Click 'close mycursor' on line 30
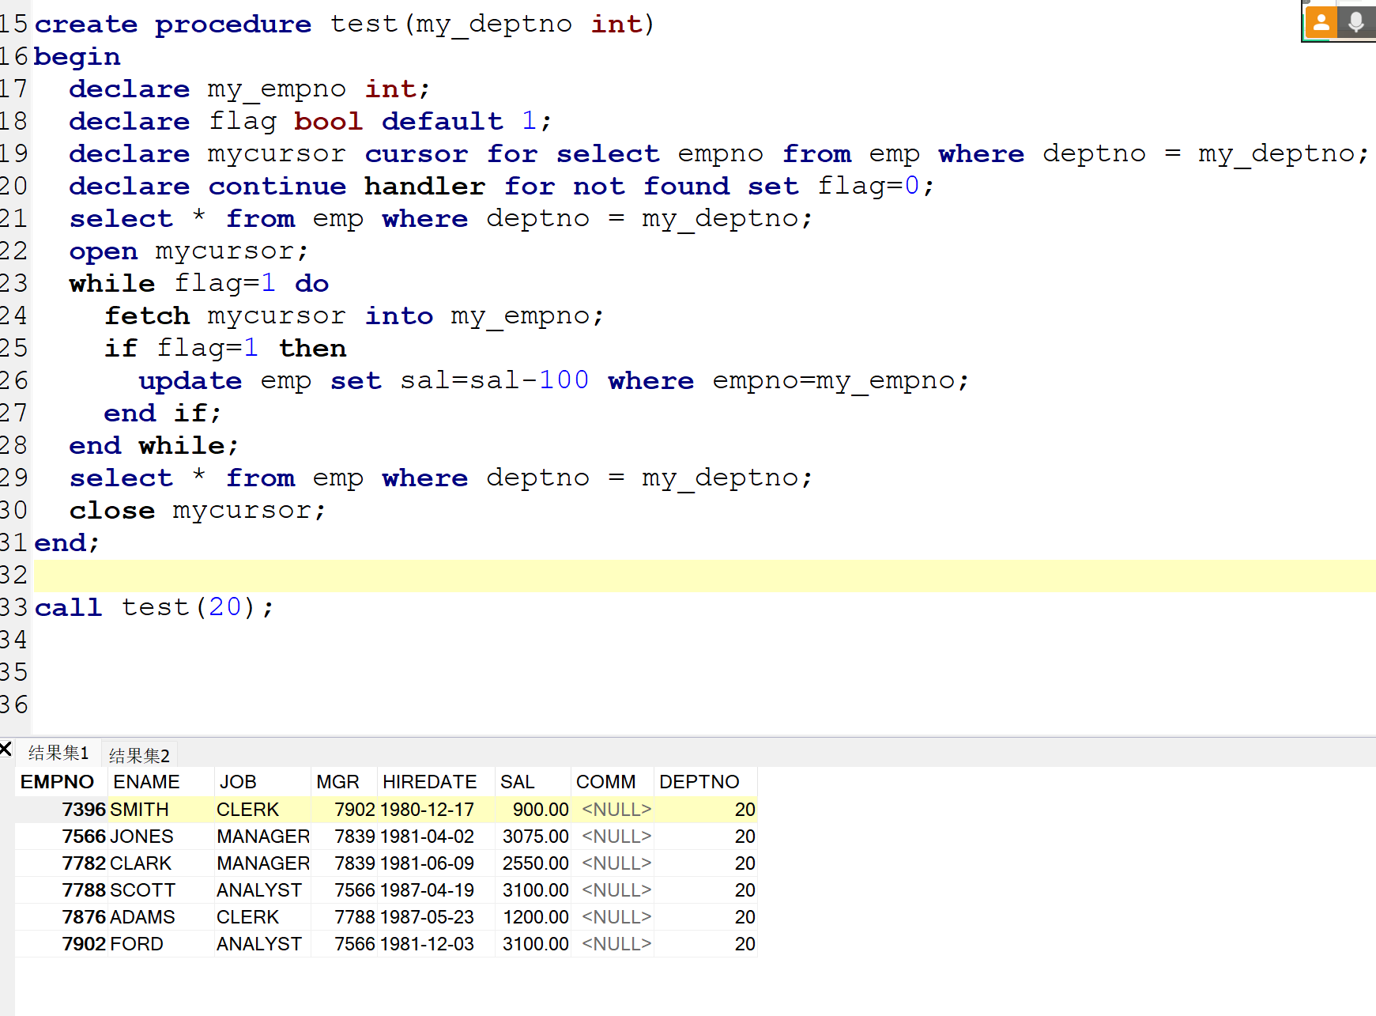 pos(197,511)
